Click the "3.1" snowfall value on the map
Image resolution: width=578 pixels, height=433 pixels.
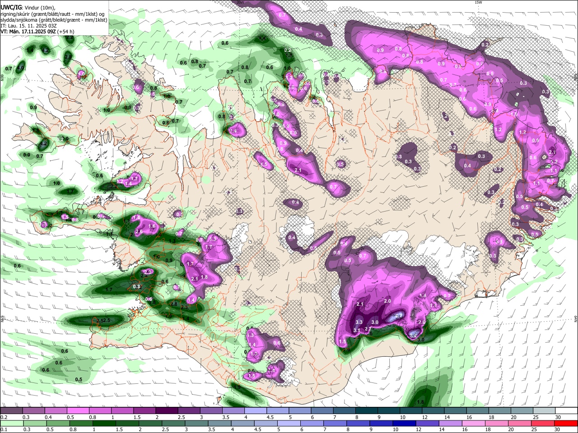[356, 331]
